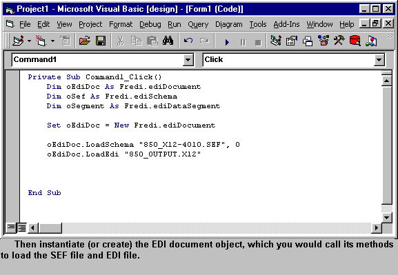Open the Diagram menu
398x275 pixels.
click(x=229, y=24)
